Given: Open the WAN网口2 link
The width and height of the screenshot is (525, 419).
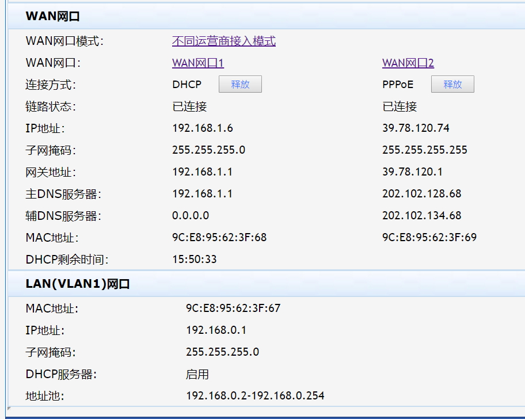Looking at the screenshot, I should (408, 63).
